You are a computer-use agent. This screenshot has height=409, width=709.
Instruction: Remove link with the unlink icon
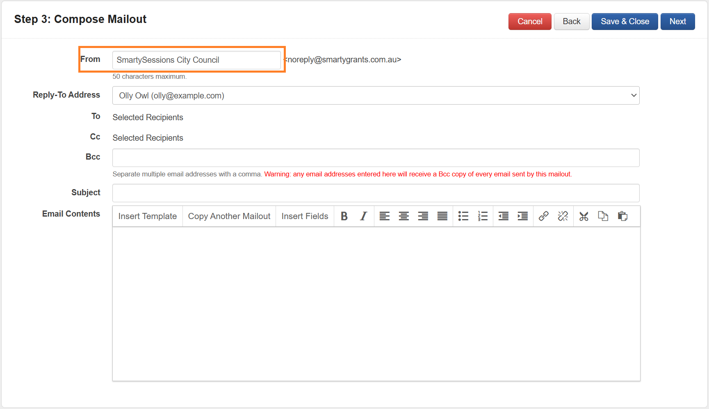tap(563, 216)
